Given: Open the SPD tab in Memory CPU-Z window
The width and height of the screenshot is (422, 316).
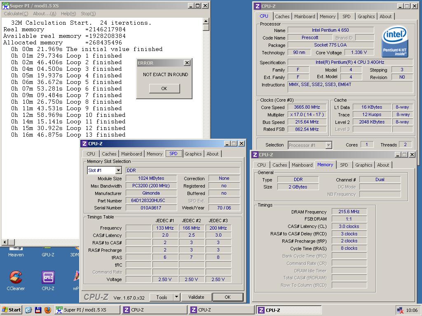Looking at the screenshot, I should click(x=344, y=165).
